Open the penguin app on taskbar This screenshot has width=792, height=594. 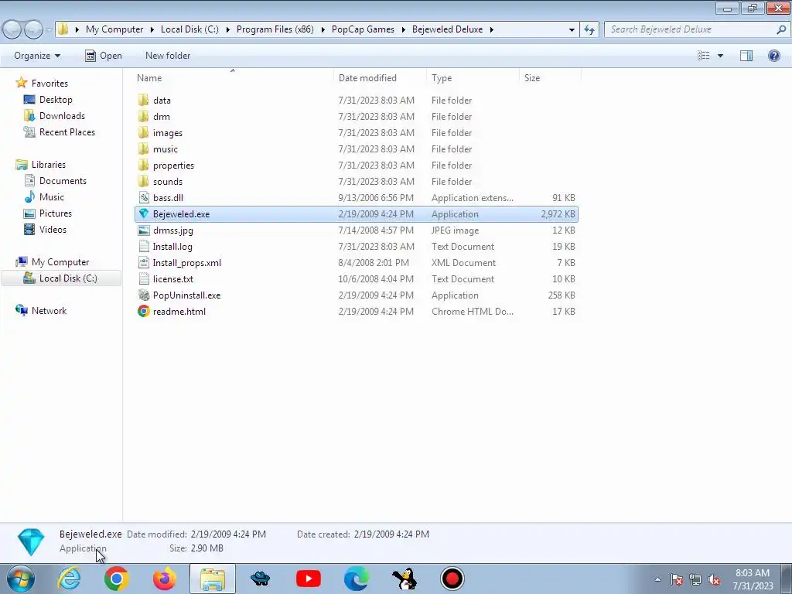[404, 579]
